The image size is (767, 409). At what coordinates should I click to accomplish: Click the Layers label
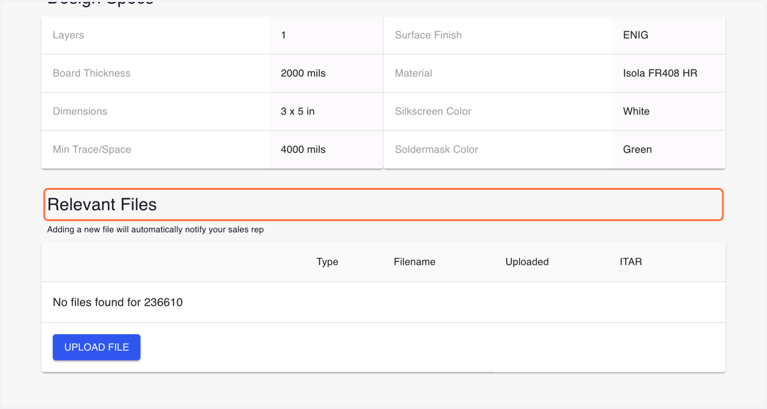(x=68, y=35)
